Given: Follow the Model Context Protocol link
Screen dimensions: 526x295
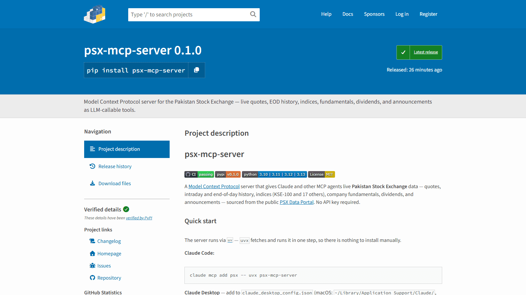Looking at the screenshot, I should [x=214, y=187].
